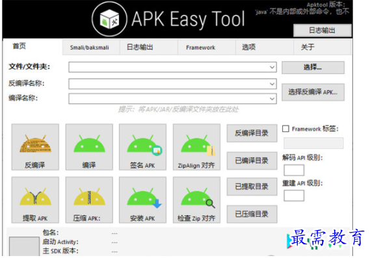Viewport: 370px width, 258px height.
Task: Click the 启动 Activity: label text
Action: coord(60,242)
